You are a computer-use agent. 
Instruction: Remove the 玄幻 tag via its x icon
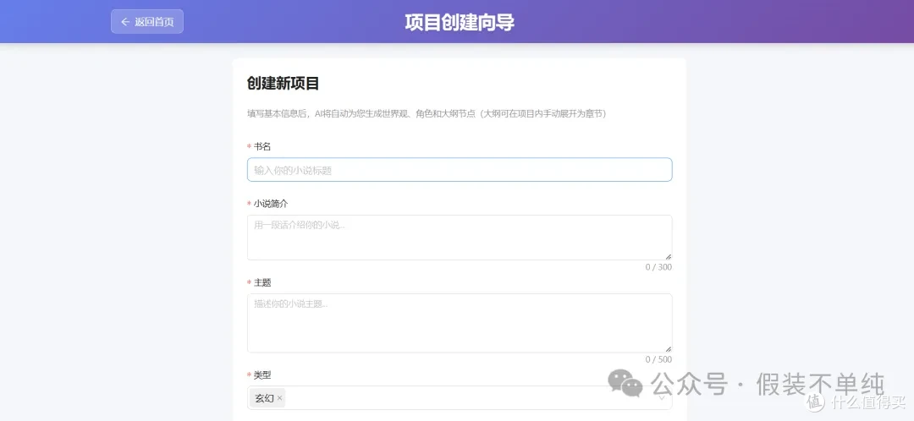[x=280, y=398]
